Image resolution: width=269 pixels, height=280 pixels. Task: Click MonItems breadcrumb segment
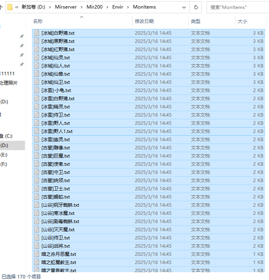(x=144, y=7)
